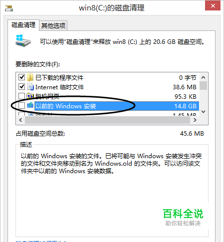This screenshot has width=224, height=242.
Task: Select the 已下载的程序文件 folder icon
Action: point(30,77)
